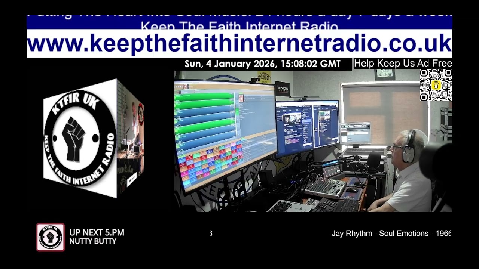Click the studio webcam video feed
The image size is (479, 269).
coord(313,141)
